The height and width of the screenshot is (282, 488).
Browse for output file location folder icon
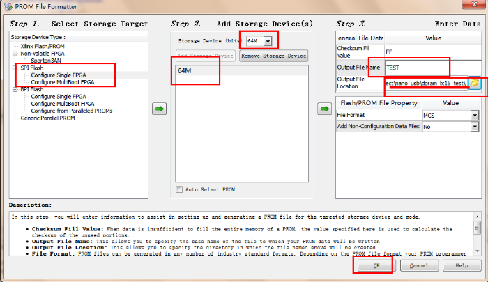[x=475, y=83]
